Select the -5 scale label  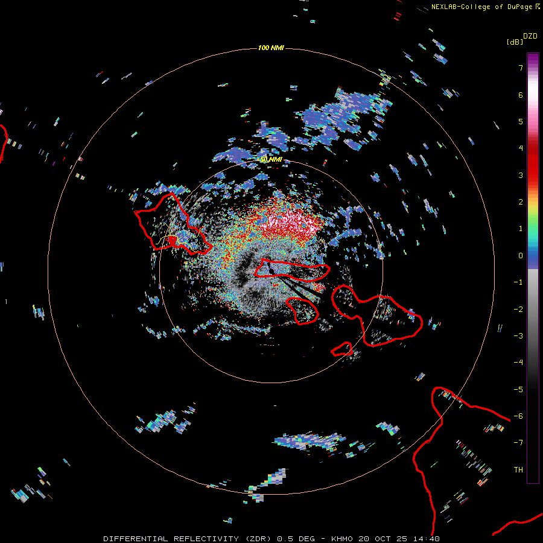(518, 390)
